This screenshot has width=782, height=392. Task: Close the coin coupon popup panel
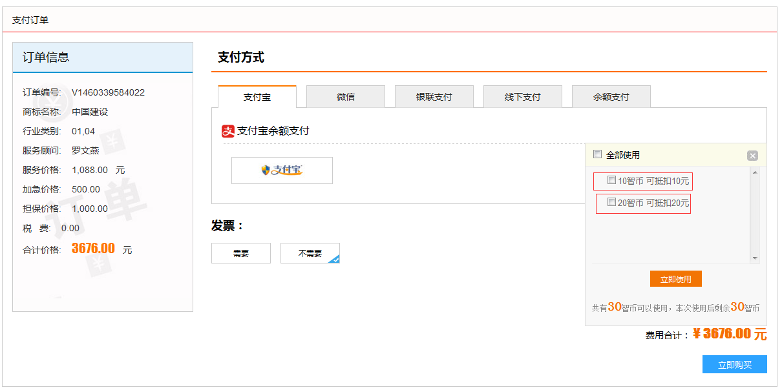coord(752,156)
